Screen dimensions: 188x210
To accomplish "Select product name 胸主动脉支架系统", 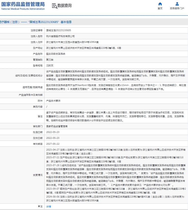I will click(x=56, y=54).
